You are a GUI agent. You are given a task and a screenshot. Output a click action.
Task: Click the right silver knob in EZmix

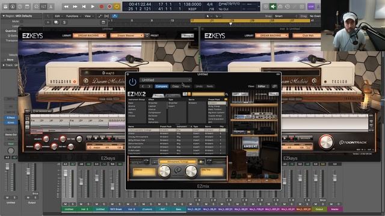click(191, 171)
